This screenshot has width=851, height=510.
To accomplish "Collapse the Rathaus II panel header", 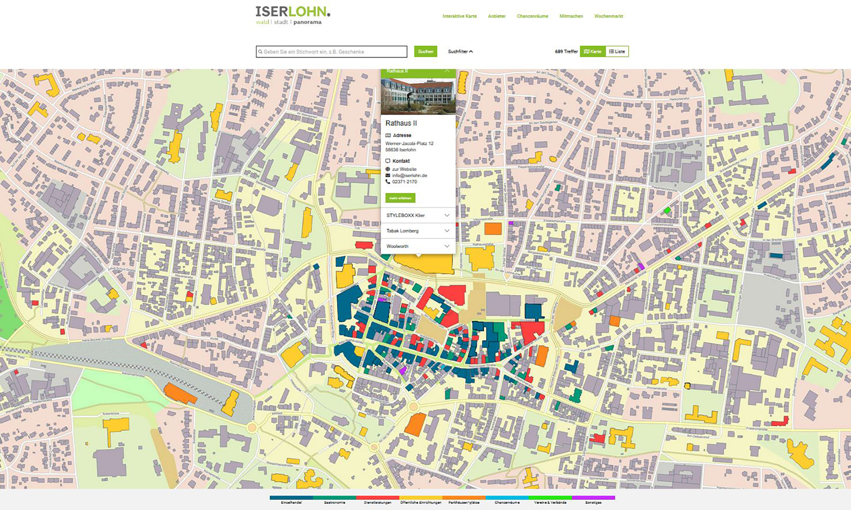I will pyautogui.click(x=447, y=71).
